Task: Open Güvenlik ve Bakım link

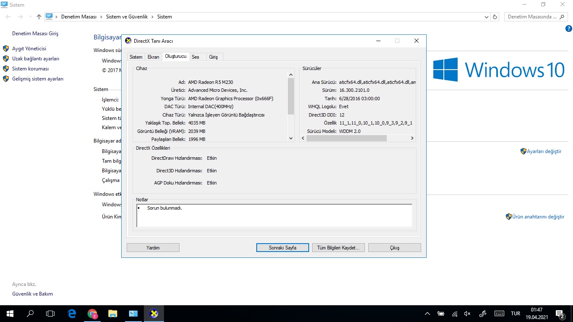Action: 33,294
